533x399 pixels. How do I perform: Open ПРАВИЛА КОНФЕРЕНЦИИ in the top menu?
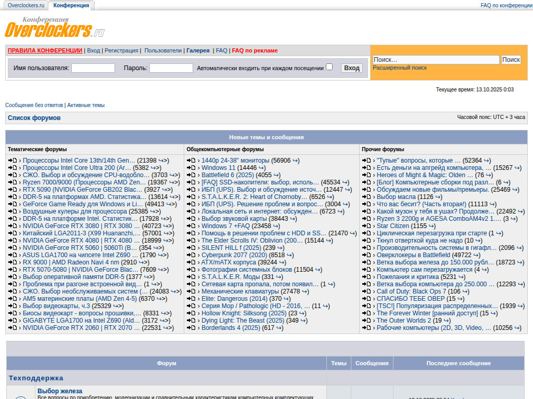click(x=45, y=50)
